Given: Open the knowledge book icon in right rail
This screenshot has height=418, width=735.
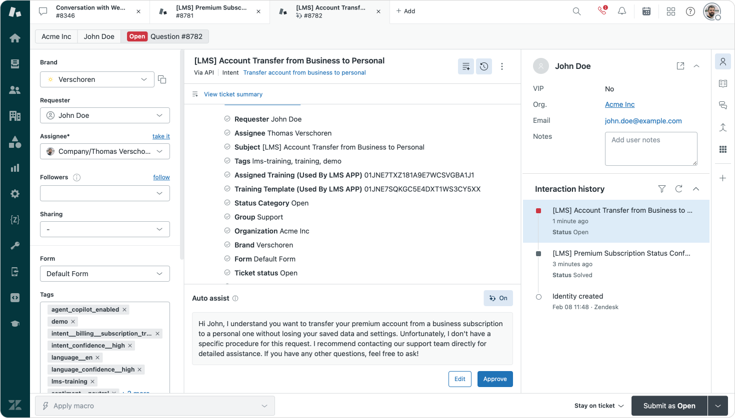Looking at the screenshot, I should pos(723,83).
